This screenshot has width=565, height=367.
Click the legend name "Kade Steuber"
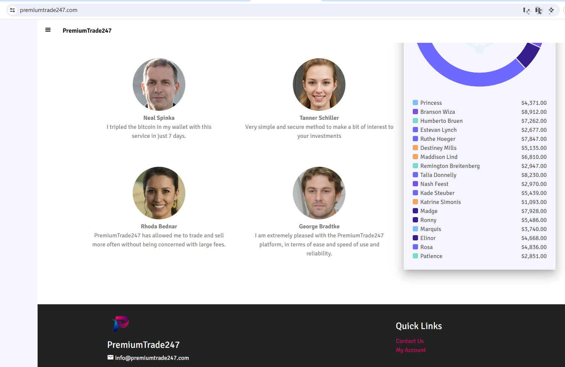437,193
